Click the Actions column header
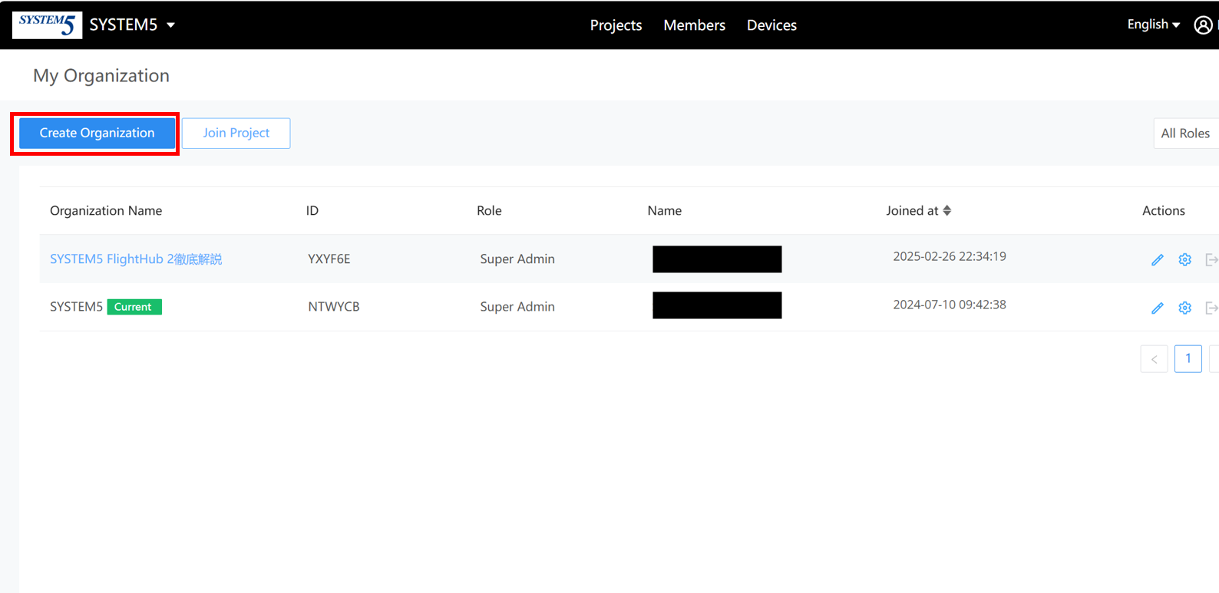This screenshot has height=593, width=1219. (x=1164, y=211)
